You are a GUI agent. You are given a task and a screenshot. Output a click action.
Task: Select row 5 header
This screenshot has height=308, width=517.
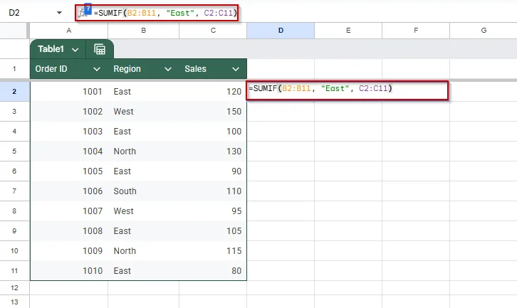coord(14,152)
